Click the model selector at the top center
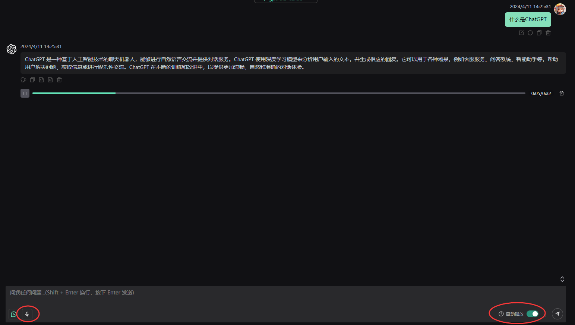 coord(286,1)
